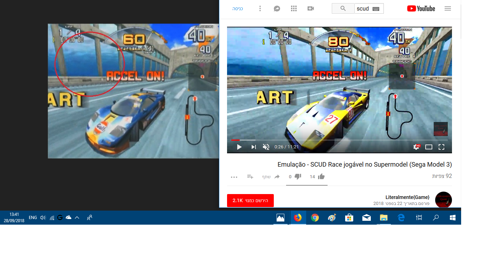
Task: Open People icon in taskbar
Action: [90, 218]
